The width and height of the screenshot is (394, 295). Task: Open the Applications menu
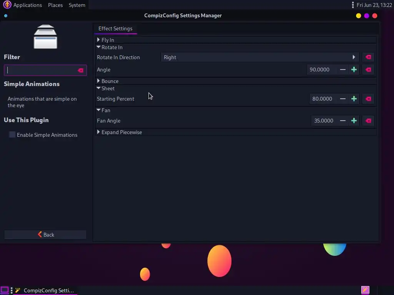tap(28, 5)
